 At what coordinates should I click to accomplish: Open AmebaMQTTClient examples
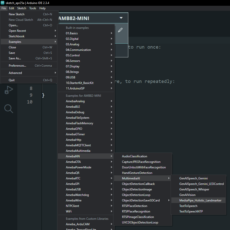[86, 145]
